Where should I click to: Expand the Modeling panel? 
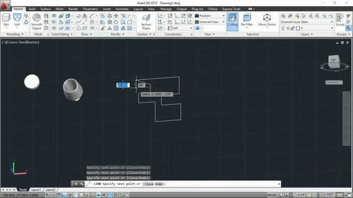pyautogui.click(x=15, y=34)
